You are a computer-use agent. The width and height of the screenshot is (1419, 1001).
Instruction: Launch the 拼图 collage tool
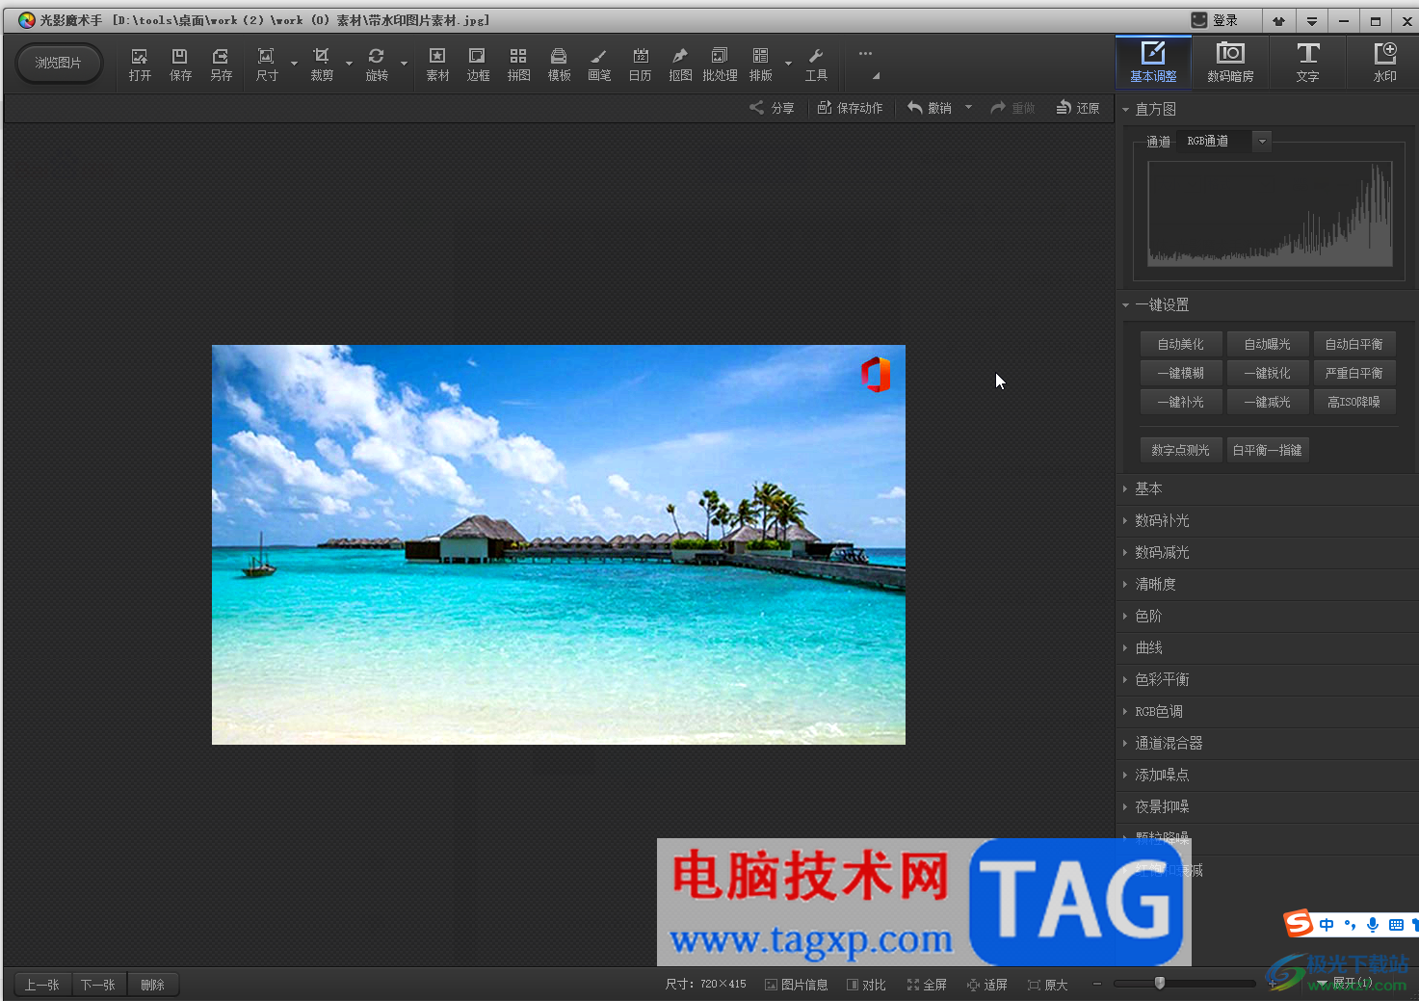click(518, 65)
